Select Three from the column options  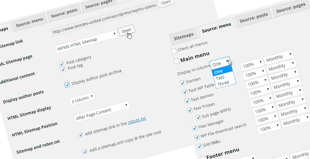click(223, 83)
